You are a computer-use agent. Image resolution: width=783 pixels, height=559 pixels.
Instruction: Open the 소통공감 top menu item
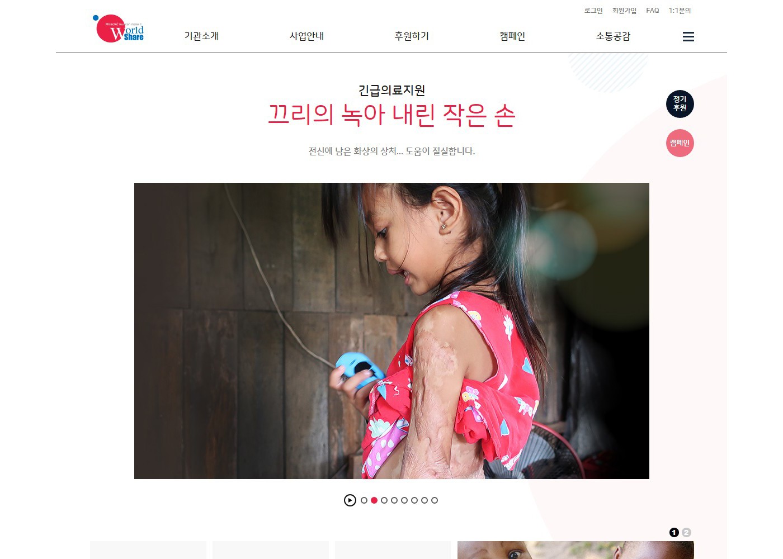[613, 36]
